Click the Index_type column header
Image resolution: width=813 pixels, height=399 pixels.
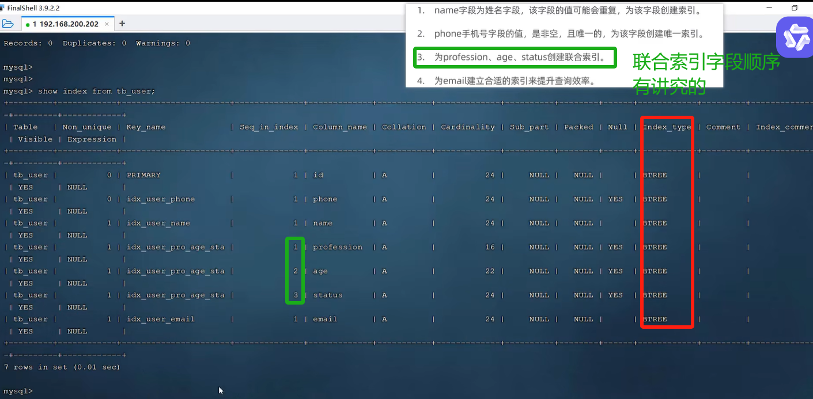[667, 127]
